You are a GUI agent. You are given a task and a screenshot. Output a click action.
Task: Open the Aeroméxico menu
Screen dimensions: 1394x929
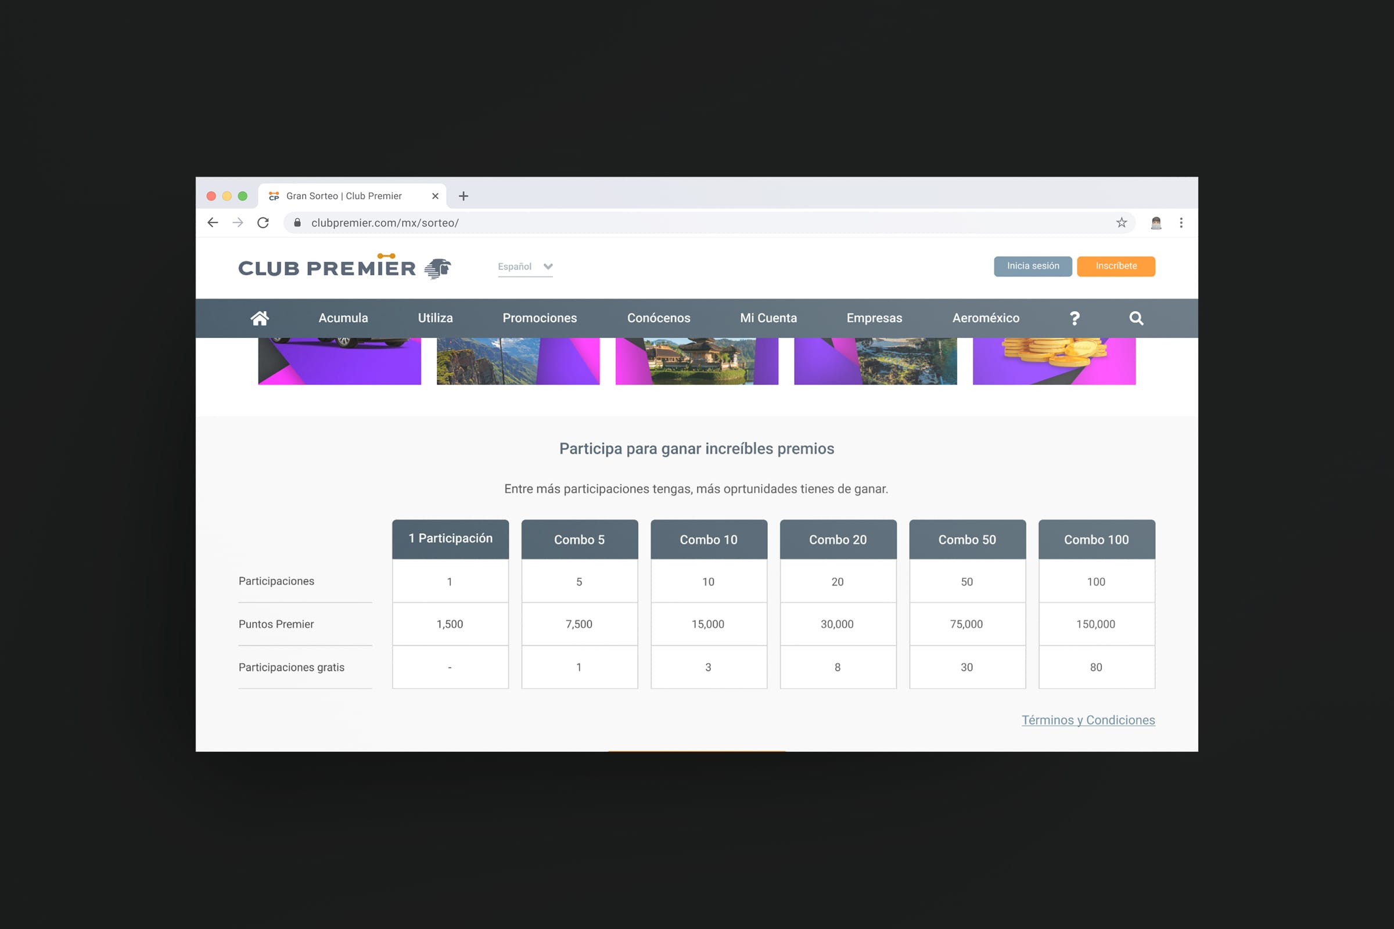[986, 318]
